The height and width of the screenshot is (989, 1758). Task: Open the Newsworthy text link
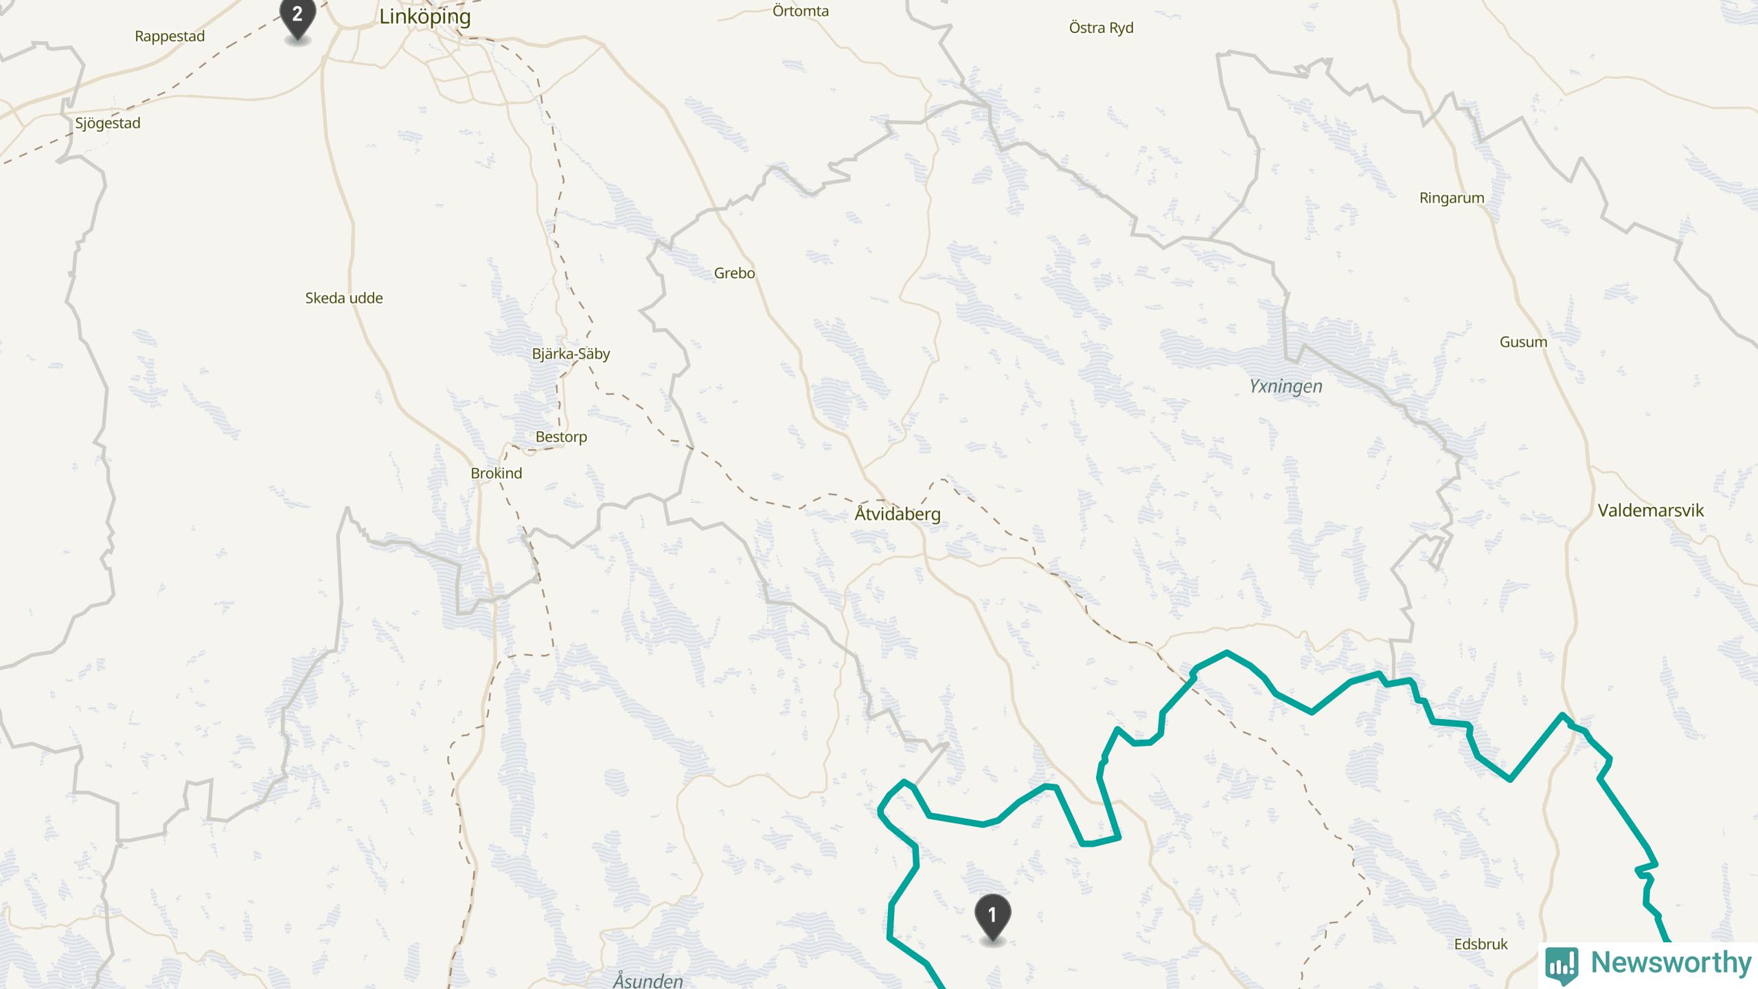click(x=1671, y=963)
